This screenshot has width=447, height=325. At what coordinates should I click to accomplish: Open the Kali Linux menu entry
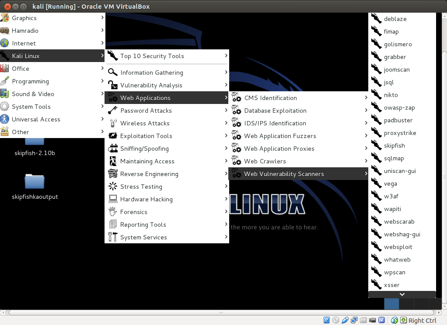[x=52, y=56]
